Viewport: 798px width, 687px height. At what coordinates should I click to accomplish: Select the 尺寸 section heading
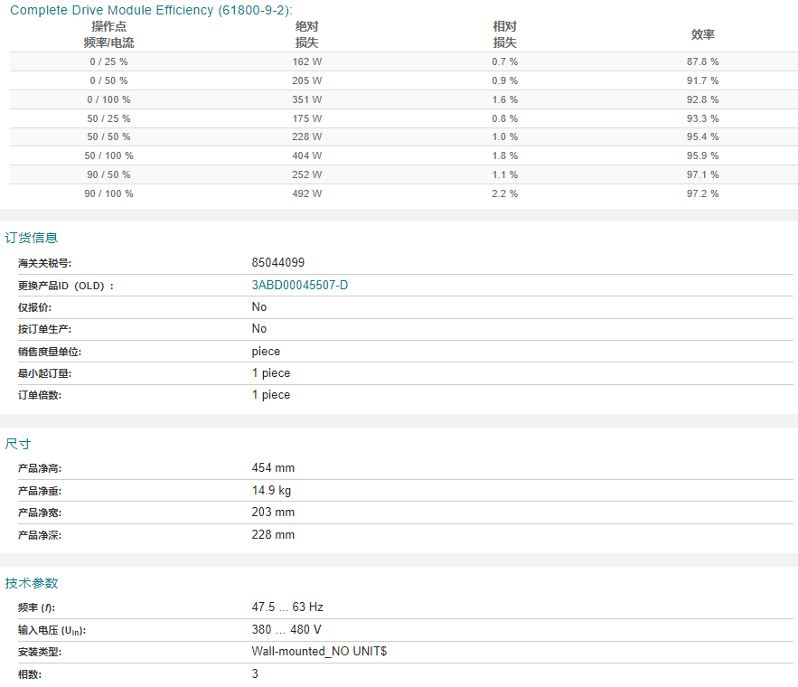click(18, 444)
